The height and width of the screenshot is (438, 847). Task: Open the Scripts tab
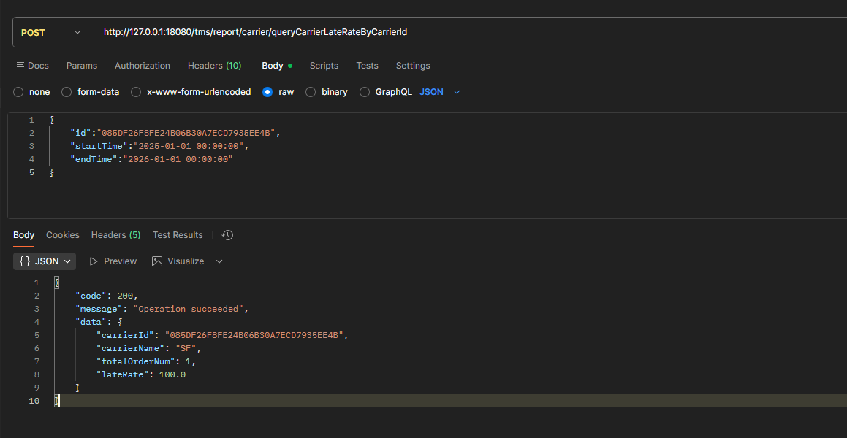pyautogui.click(x=324, y=66)
